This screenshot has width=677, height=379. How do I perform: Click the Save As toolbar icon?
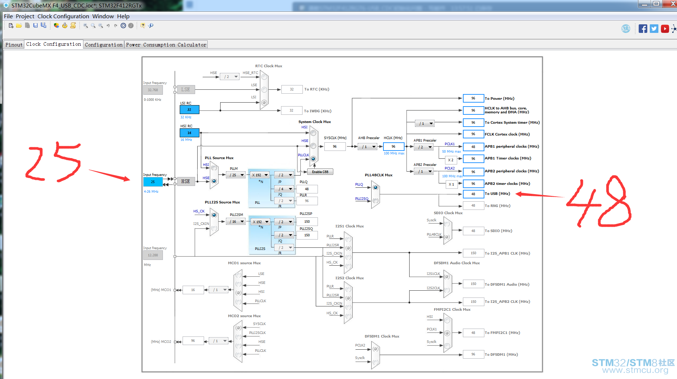pyautogui.click(x=43, y=25)
